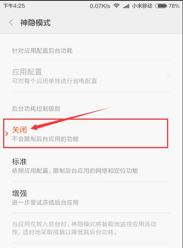Open 应用配置 via its right chevron
Image resolution: width=183 pixels, height=248 pixels.
click(169, 76)
